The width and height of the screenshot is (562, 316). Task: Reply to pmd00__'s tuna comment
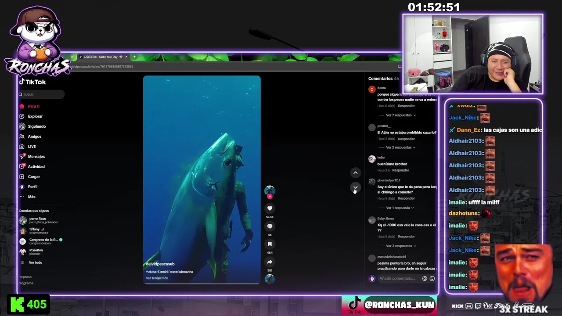(x=406, y=139)
